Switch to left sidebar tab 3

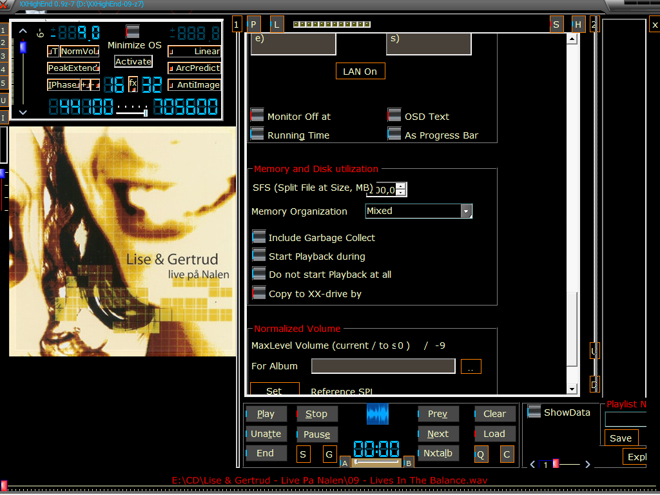pos(3,56)
